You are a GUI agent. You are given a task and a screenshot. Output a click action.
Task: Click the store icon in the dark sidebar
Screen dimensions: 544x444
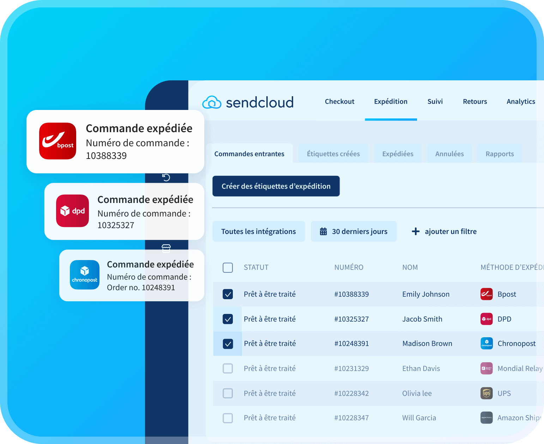(x=166, y=248)
